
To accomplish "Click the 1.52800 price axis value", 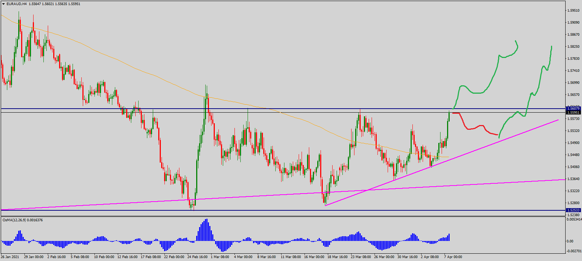I will (574, 203).
